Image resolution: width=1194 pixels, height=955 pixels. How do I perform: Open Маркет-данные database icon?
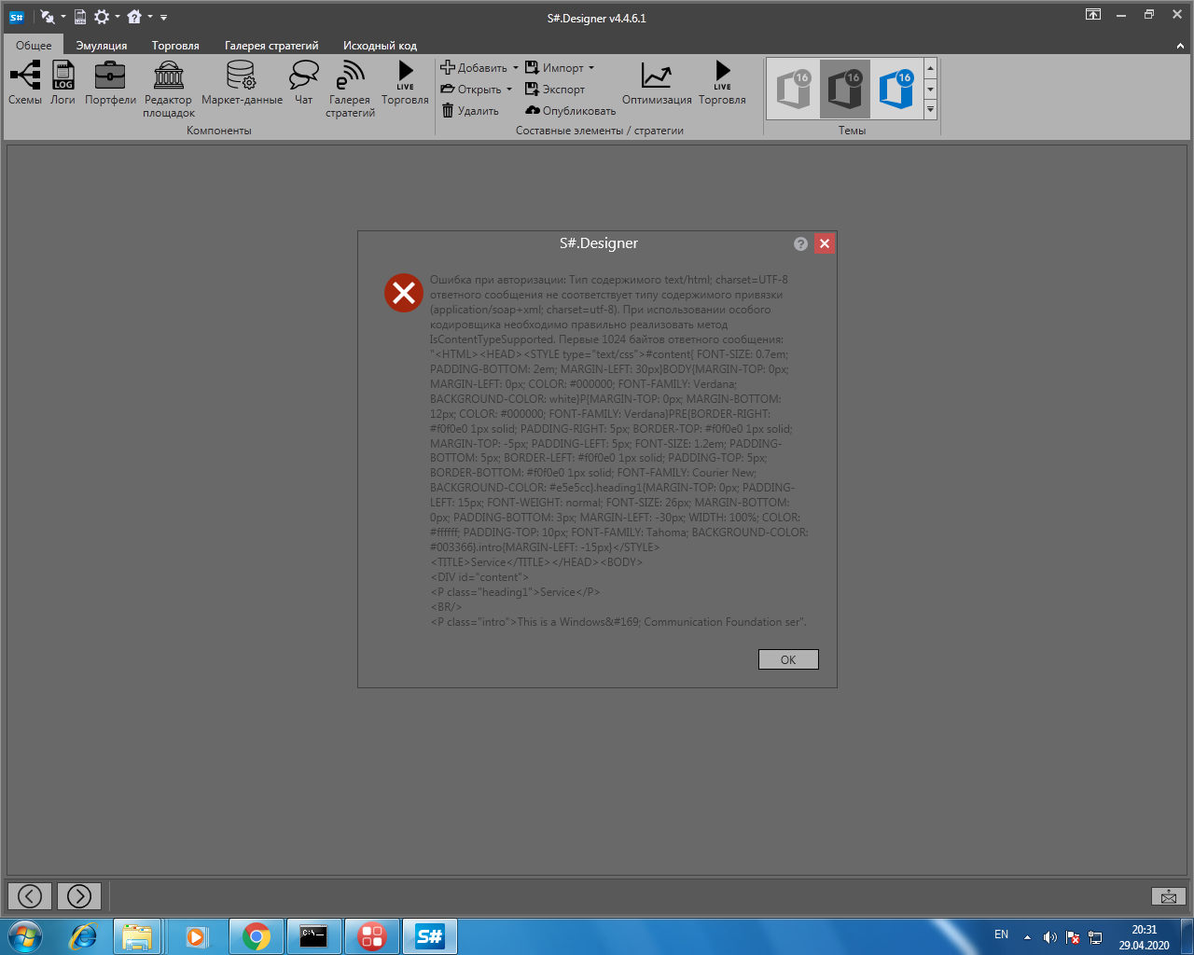click(242, 82)
